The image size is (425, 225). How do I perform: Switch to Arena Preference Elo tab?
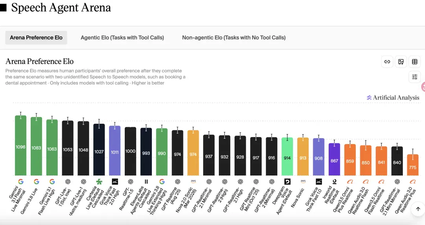[x=36, y=38]
